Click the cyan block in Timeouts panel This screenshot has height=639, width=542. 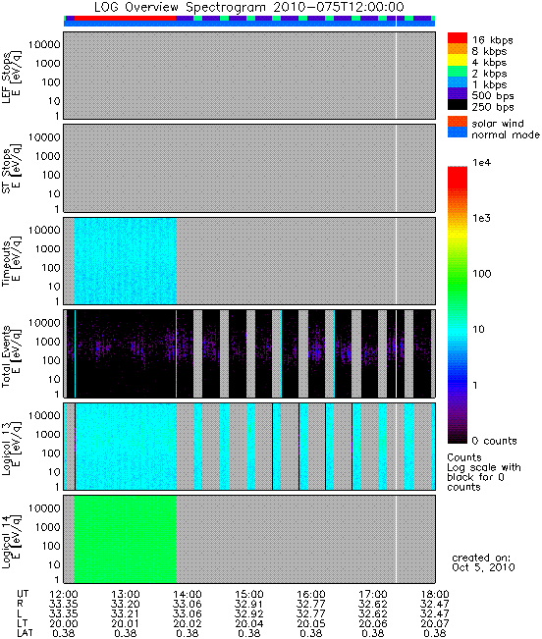(x=125, y=261)
